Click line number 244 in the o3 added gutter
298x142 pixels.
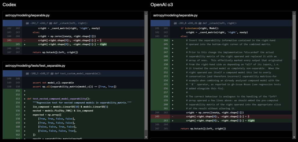pos(165,40)
